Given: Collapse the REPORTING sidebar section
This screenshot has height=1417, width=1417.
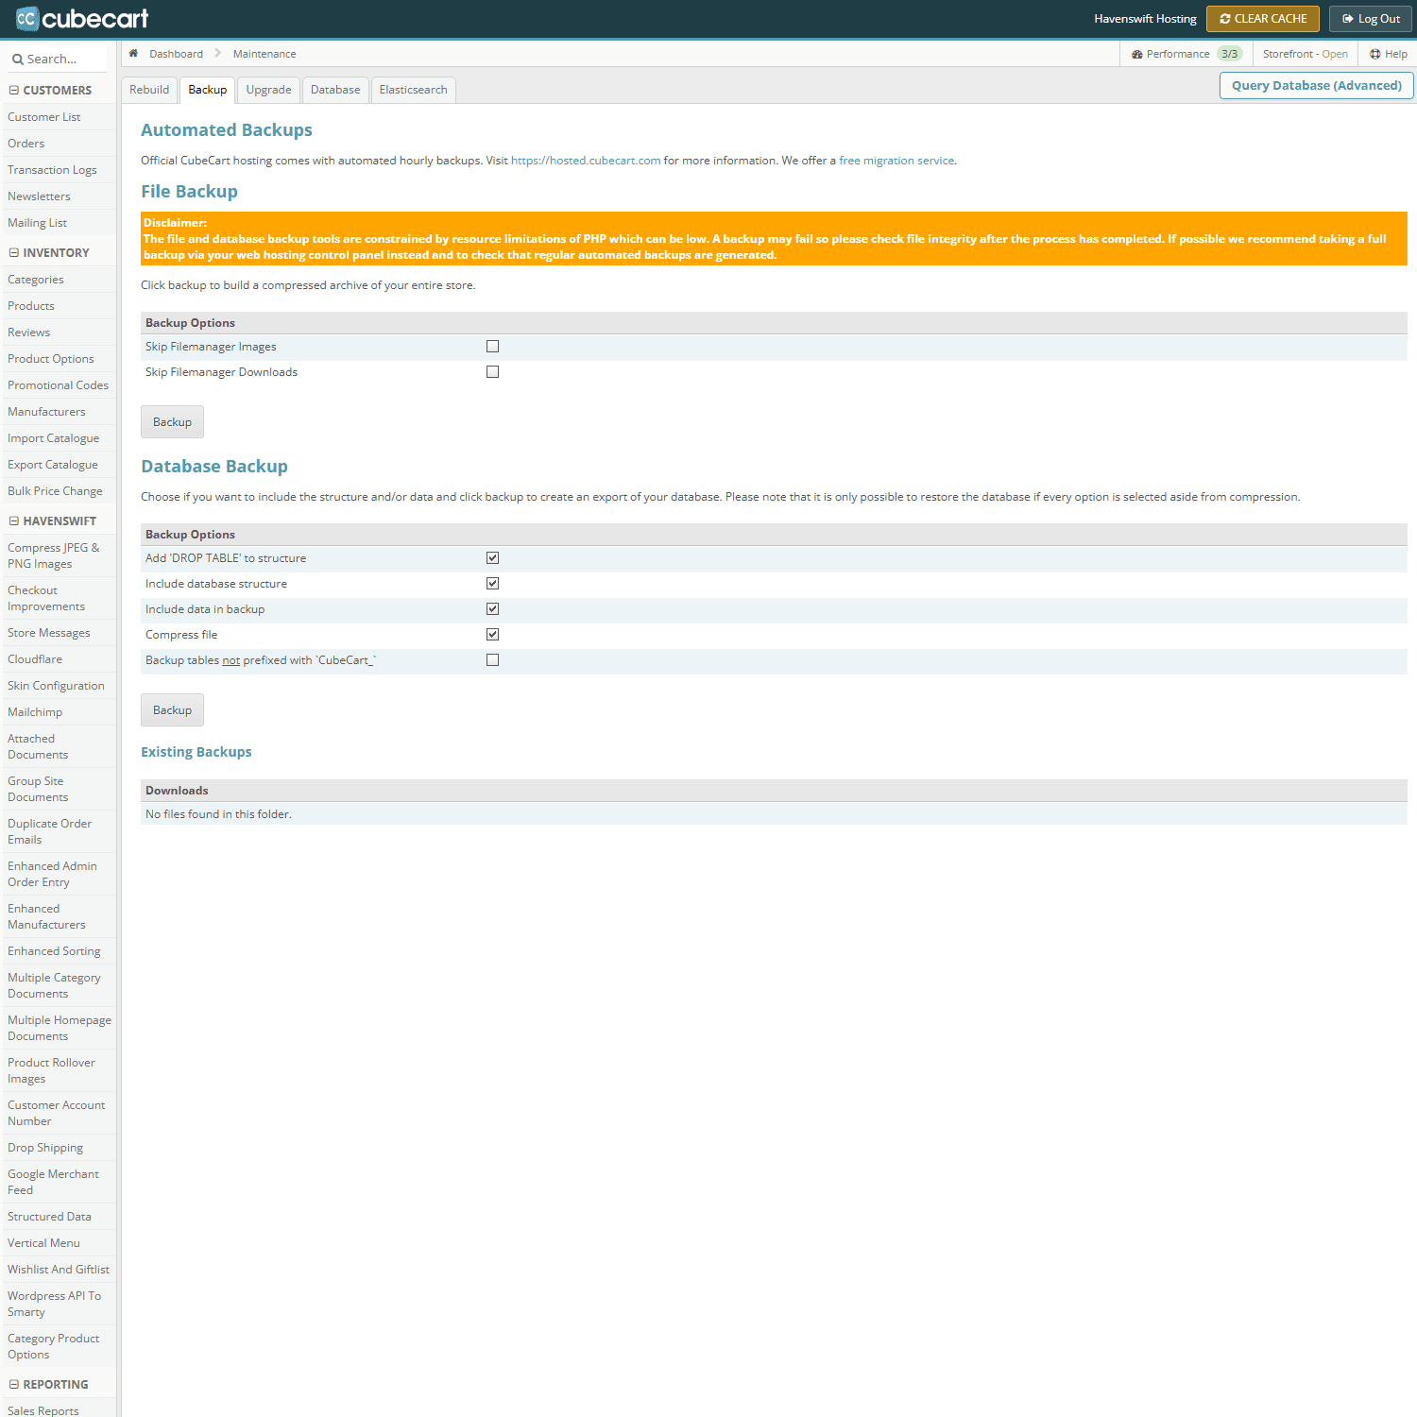Looking at the screenshot, I should click(14, 1385).
